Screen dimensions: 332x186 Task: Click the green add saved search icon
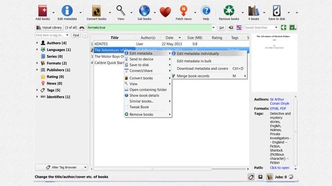pyautogui.click(x=293, y=27)
